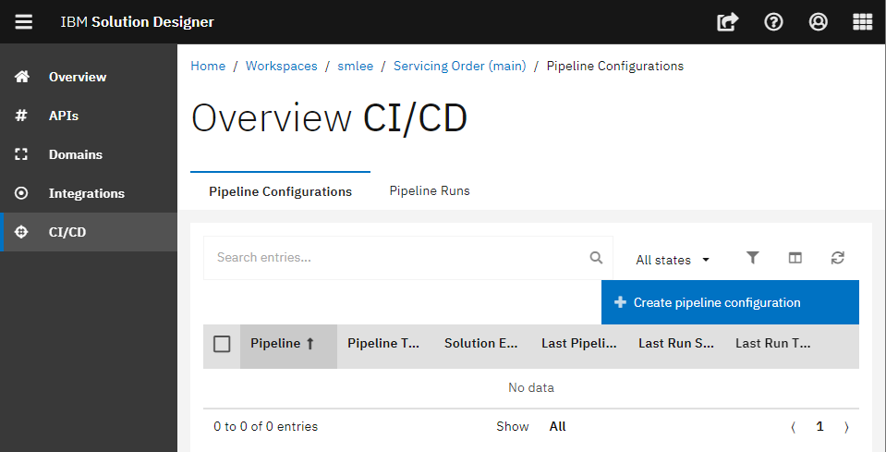886x452 pixels.
Task: Open the hamburger navigation menu
Action: click(23, 22)
